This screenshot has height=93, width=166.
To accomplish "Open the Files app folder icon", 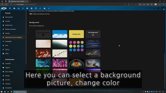I will (x=14, y=8).
